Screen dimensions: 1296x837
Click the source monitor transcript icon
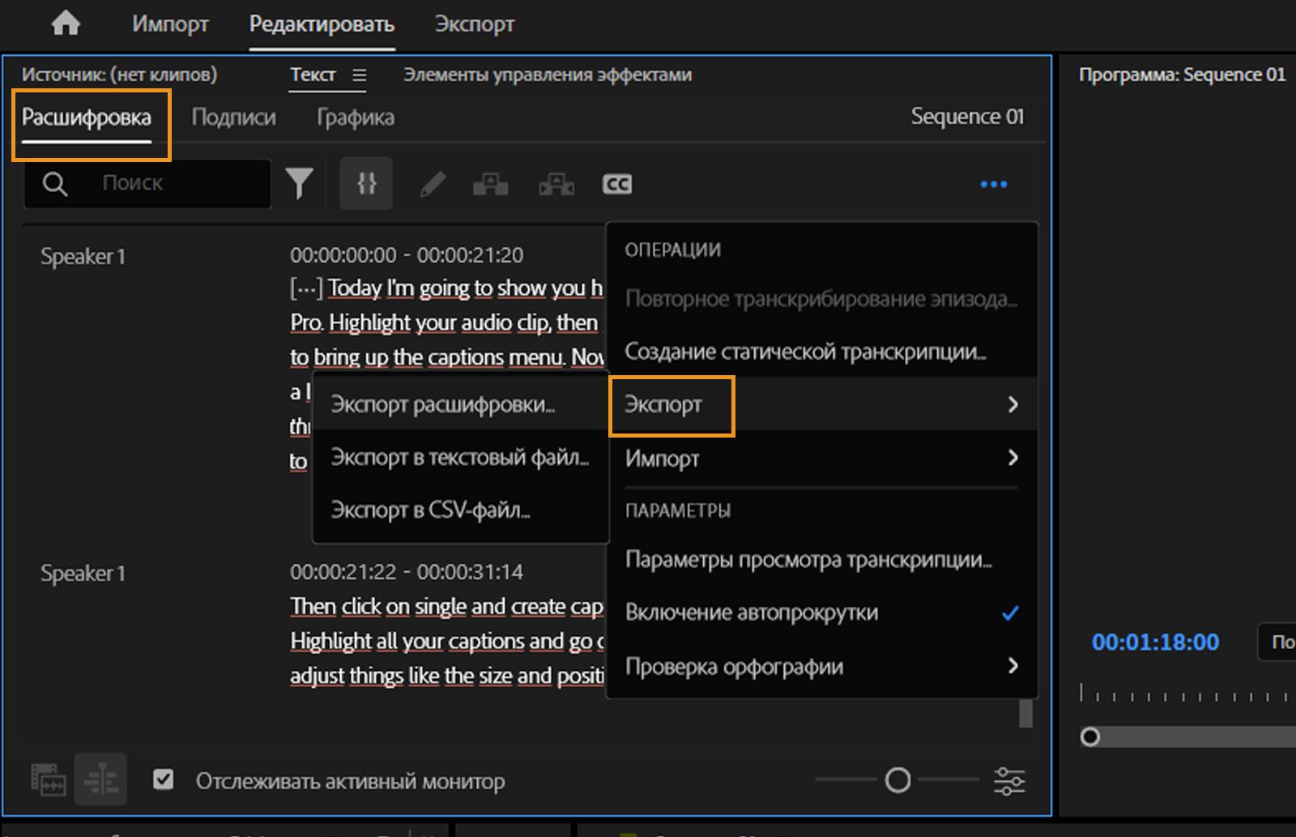(x=49, y=779)
